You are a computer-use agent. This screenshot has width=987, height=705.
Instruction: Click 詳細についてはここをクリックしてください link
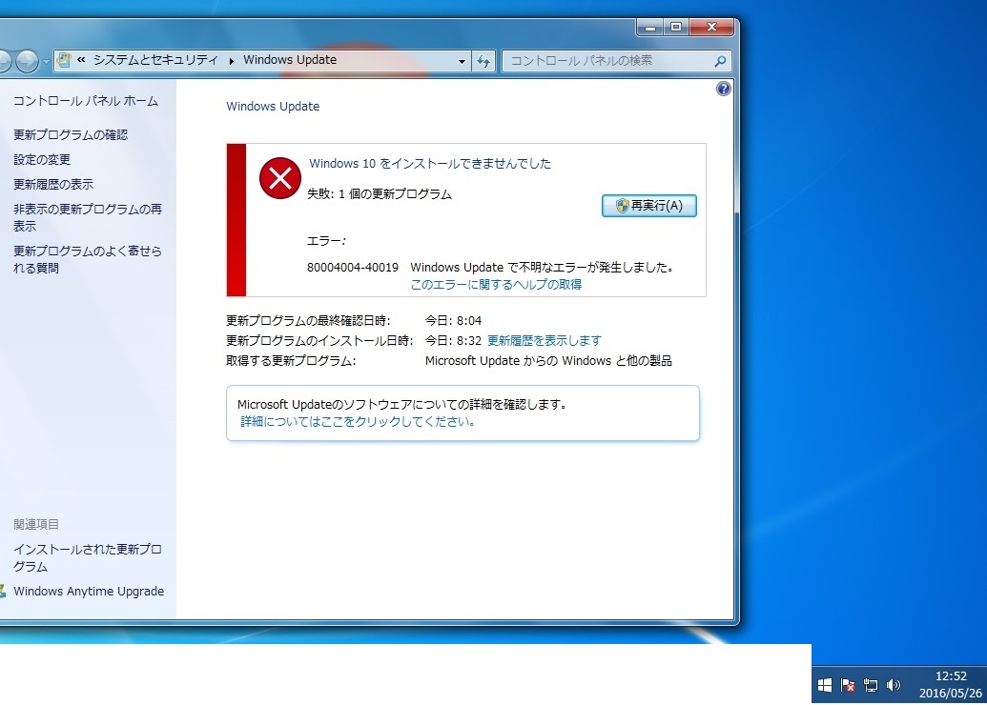pyautogui.click(x=357, y=421)
